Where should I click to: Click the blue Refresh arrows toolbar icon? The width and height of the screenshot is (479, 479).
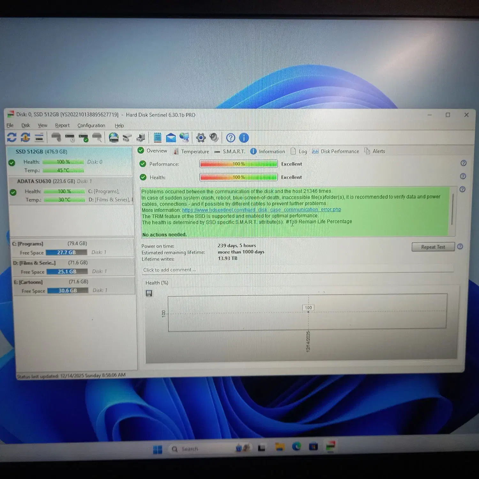(x=12, y=137)
